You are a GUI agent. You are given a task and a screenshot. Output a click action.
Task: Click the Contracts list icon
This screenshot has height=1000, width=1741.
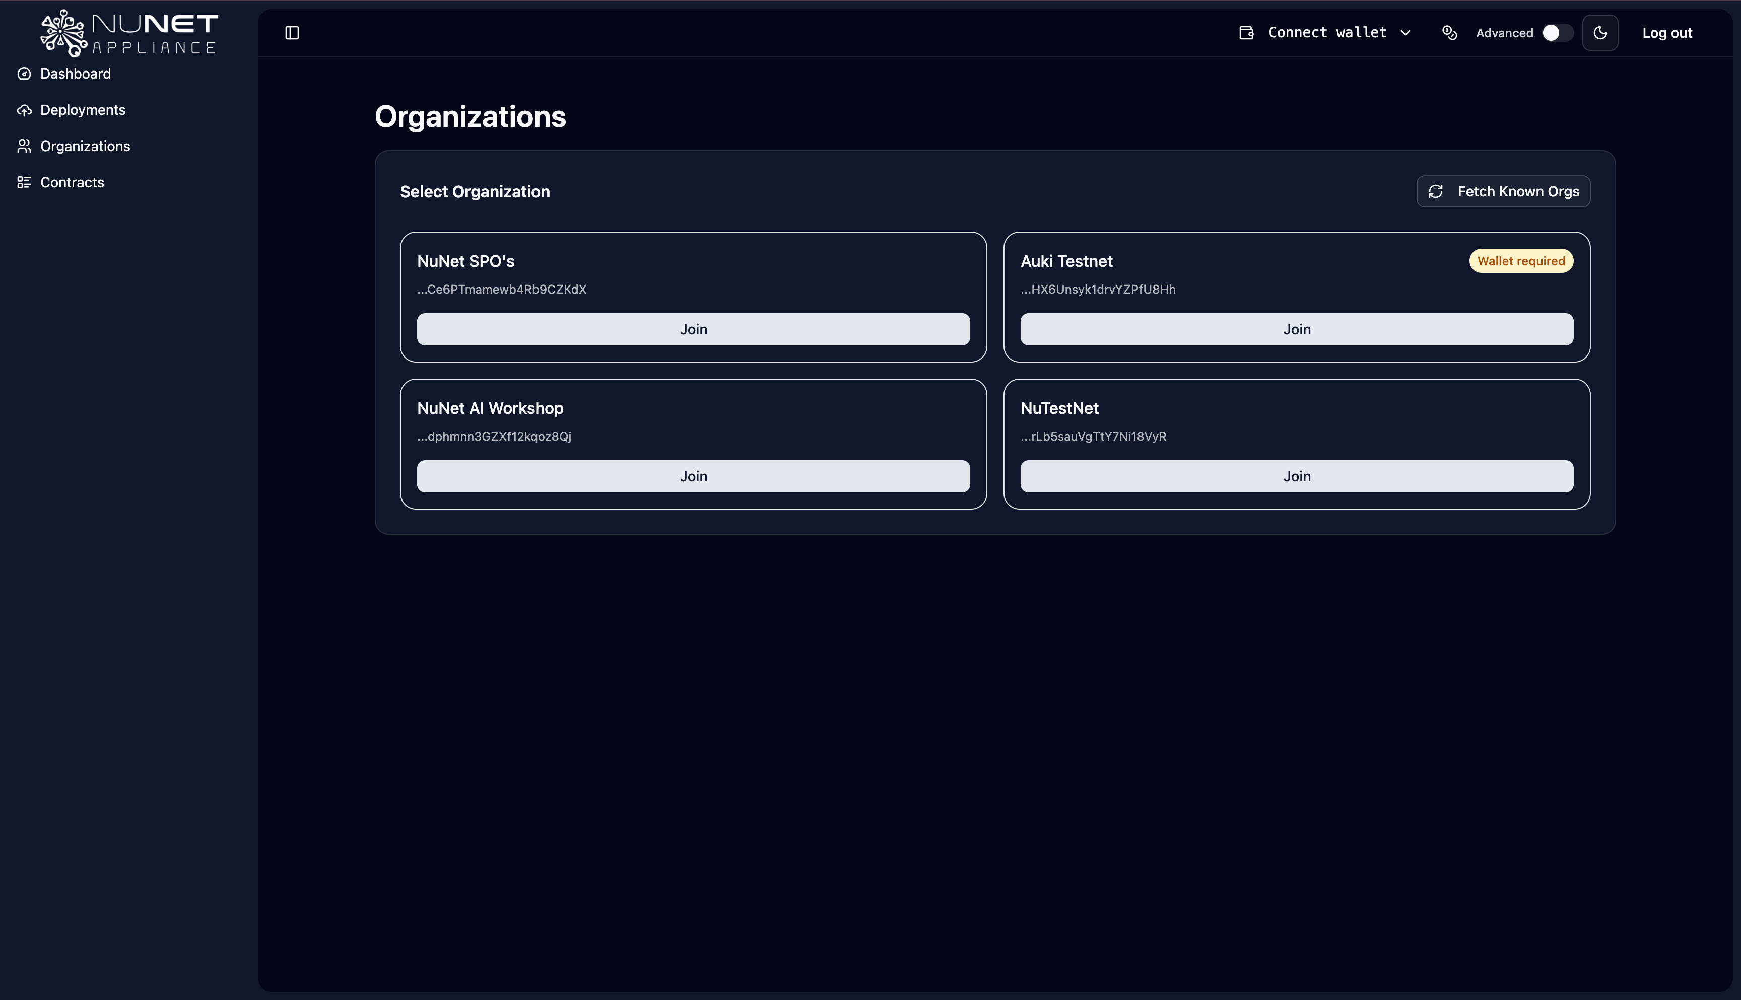coord(24,182)
